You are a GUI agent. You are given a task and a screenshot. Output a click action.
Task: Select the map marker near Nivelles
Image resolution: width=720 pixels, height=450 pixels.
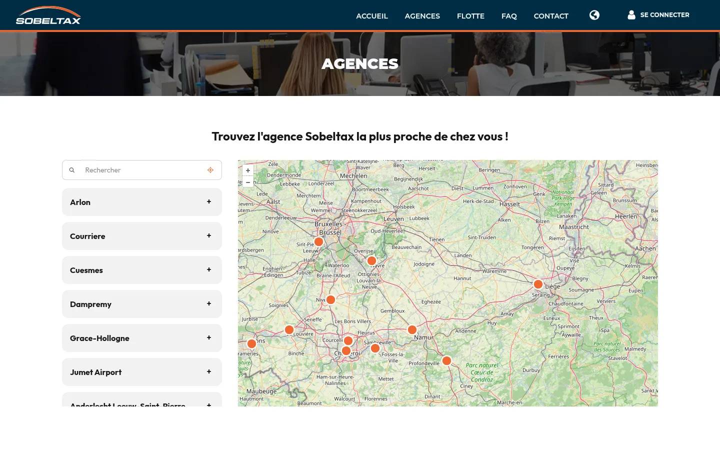[x=330, y=299]
